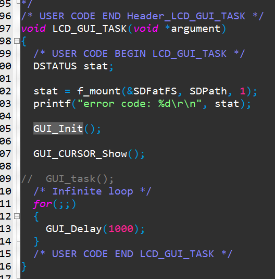Click the GUI_Delay function call
This screenshot has width=275, height=279.
[x=74, y=229]
